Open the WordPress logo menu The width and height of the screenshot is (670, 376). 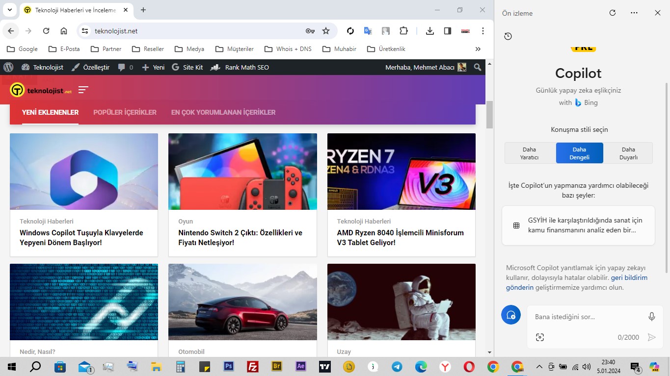pyautogui.click(x=8, y=67)
